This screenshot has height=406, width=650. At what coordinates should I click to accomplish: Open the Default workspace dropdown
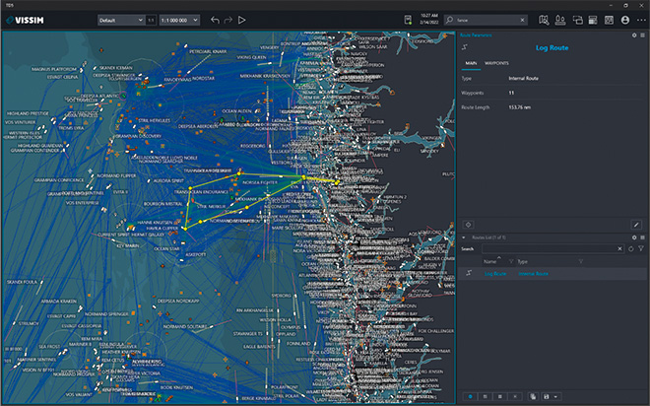tap(121, 20)
